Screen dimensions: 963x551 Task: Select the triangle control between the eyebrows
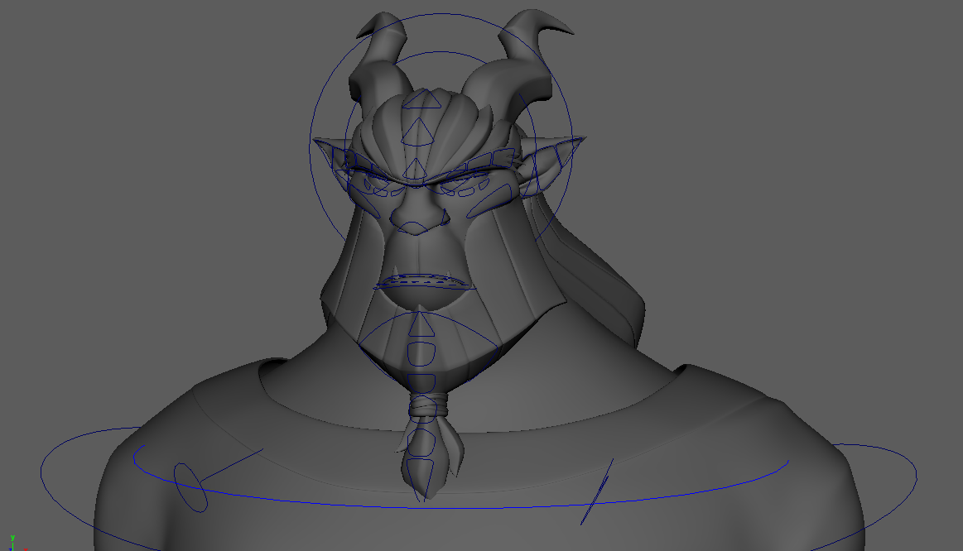pos(416,170)
